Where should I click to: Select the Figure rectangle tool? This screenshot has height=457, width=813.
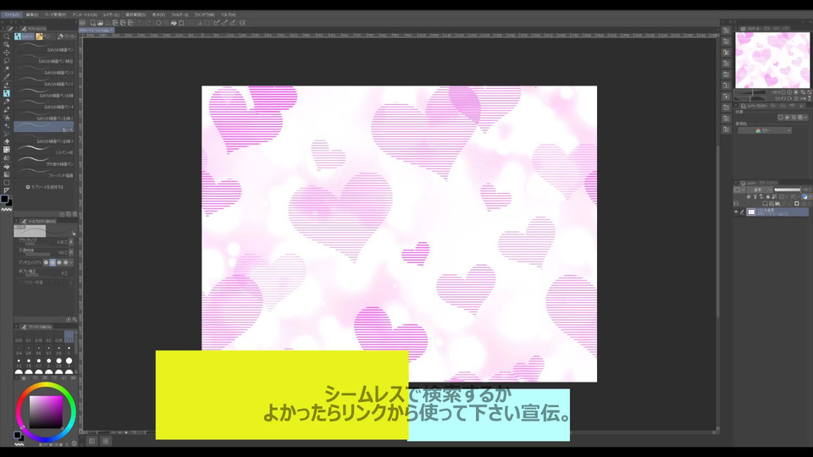click(6, 183)
